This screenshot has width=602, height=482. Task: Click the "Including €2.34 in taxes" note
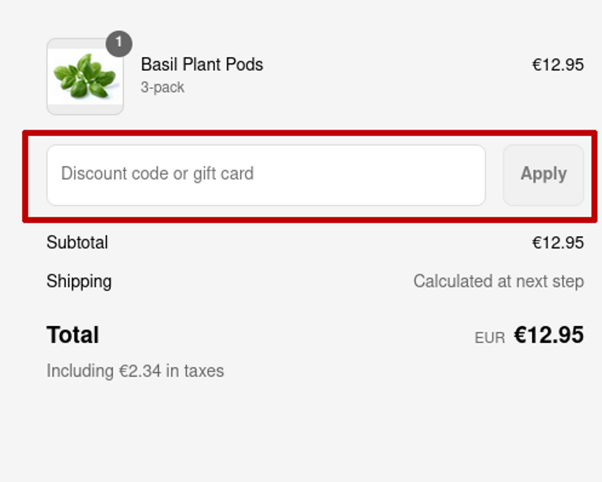(x=135, y=371)
